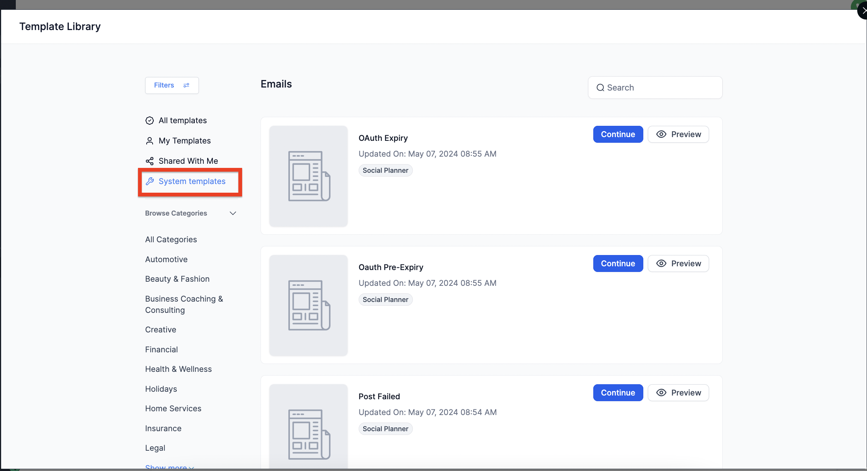Click the Social Planner tag on OAuth Expiry
The height and width of the screenshot is (471, 867).
point(385,171)
